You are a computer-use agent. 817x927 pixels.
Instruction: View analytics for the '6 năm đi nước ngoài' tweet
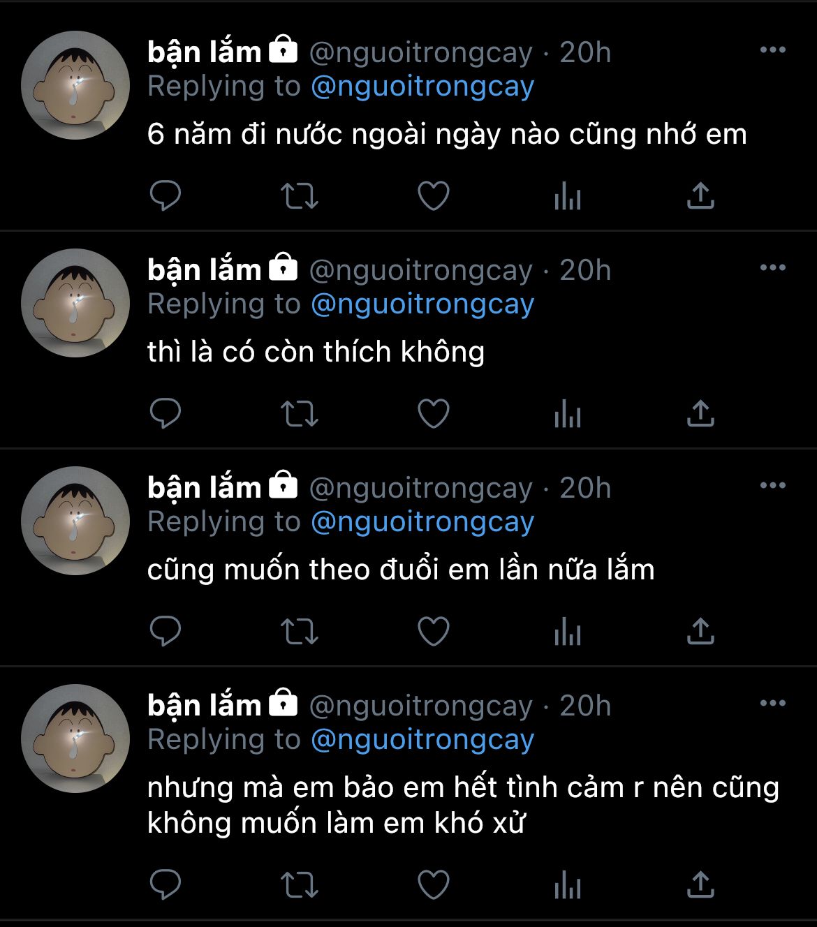point(567,195)
